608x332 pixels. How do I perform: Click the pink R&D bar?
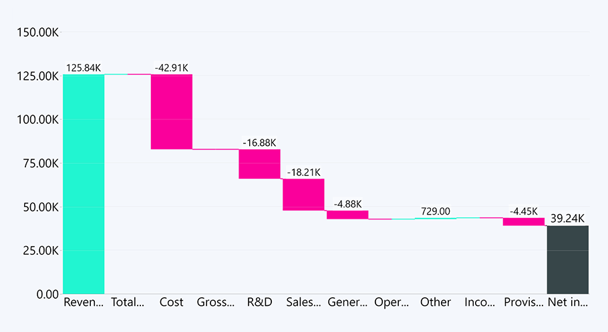(259, 164)
